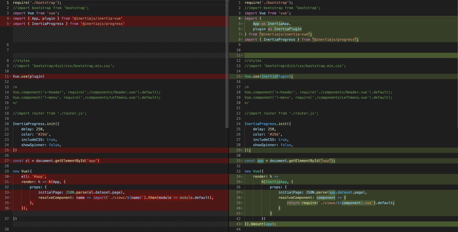The width and height of the screenshot is (458, 232).
Task: Click "//styles" comment in left pane
Action: pyautogui.click(x=21, y=61)
